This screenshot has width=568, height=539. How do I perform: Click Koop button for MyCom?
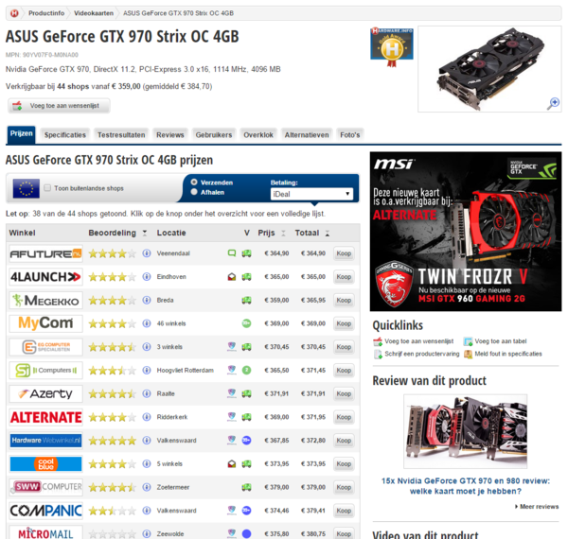(x=344, y=323)
